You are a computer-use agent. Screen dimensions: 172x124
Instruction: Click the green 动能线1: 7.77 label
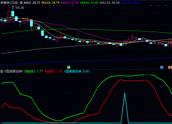pos(34,71)
